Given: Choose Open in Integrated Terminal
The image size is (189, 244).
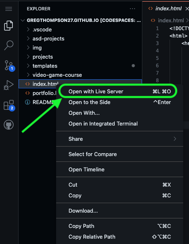Looking at the screenshot, I should tap(120, 124).
